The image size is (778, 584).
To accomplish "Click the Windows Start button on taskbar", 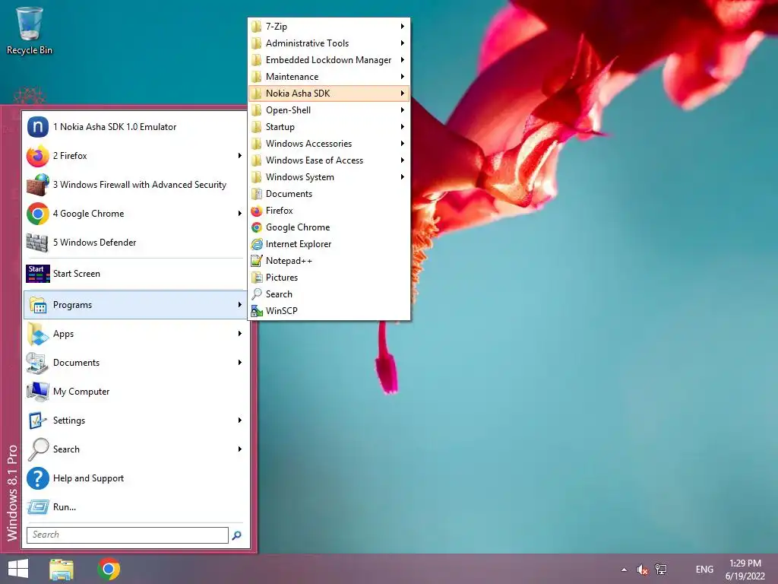I will point(18,569).
